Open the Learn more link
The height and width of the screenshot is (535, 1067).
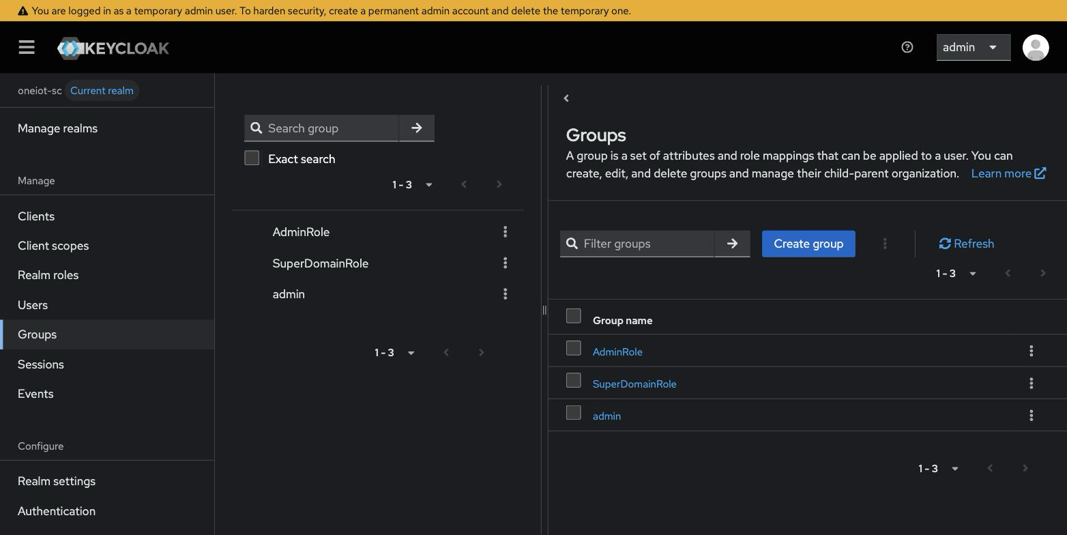(x=1008, y=173)
